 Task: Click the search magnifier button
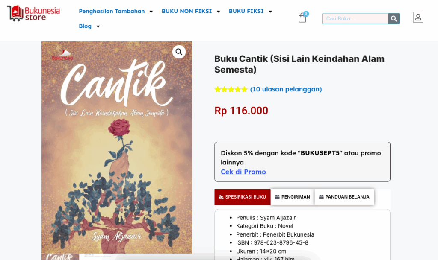pyautogui.click(x=394, y=18)
